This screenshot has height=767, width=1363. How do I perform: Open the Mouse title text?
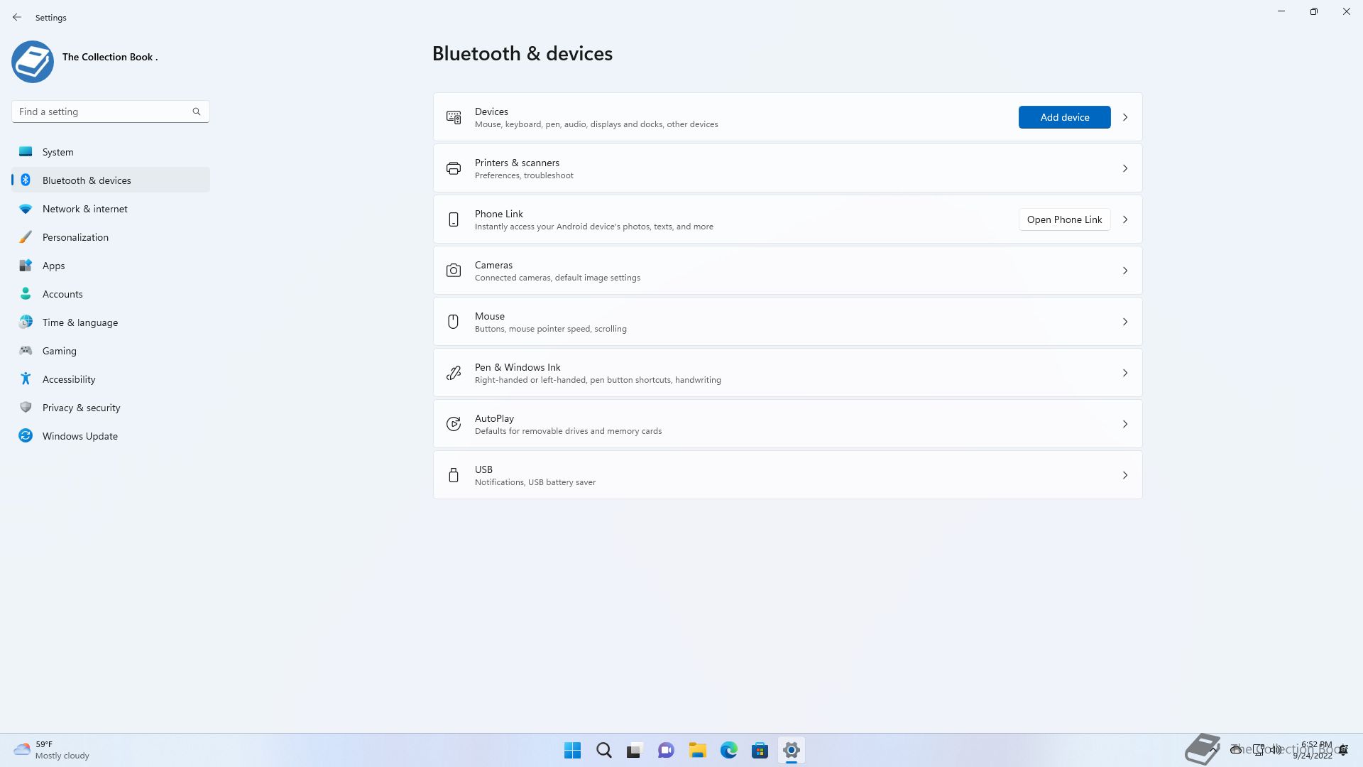490,316
